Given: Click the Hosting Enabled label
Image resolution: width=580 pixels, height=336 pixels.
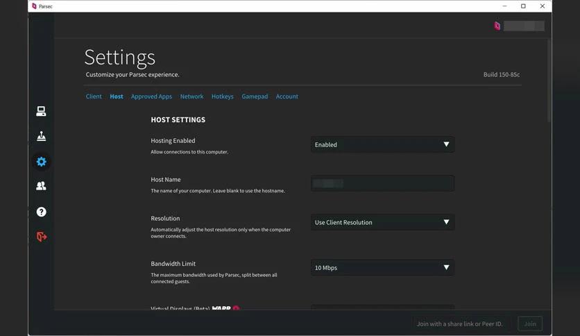Looking at the screenshot, I should (x=173, y=141).
